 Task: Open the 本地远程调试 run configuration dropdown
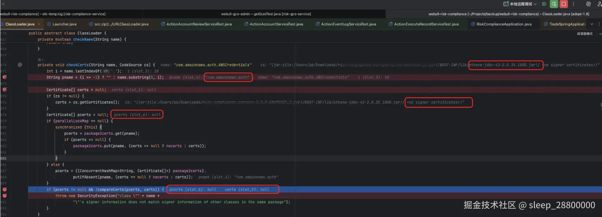(x=520, y=4)
